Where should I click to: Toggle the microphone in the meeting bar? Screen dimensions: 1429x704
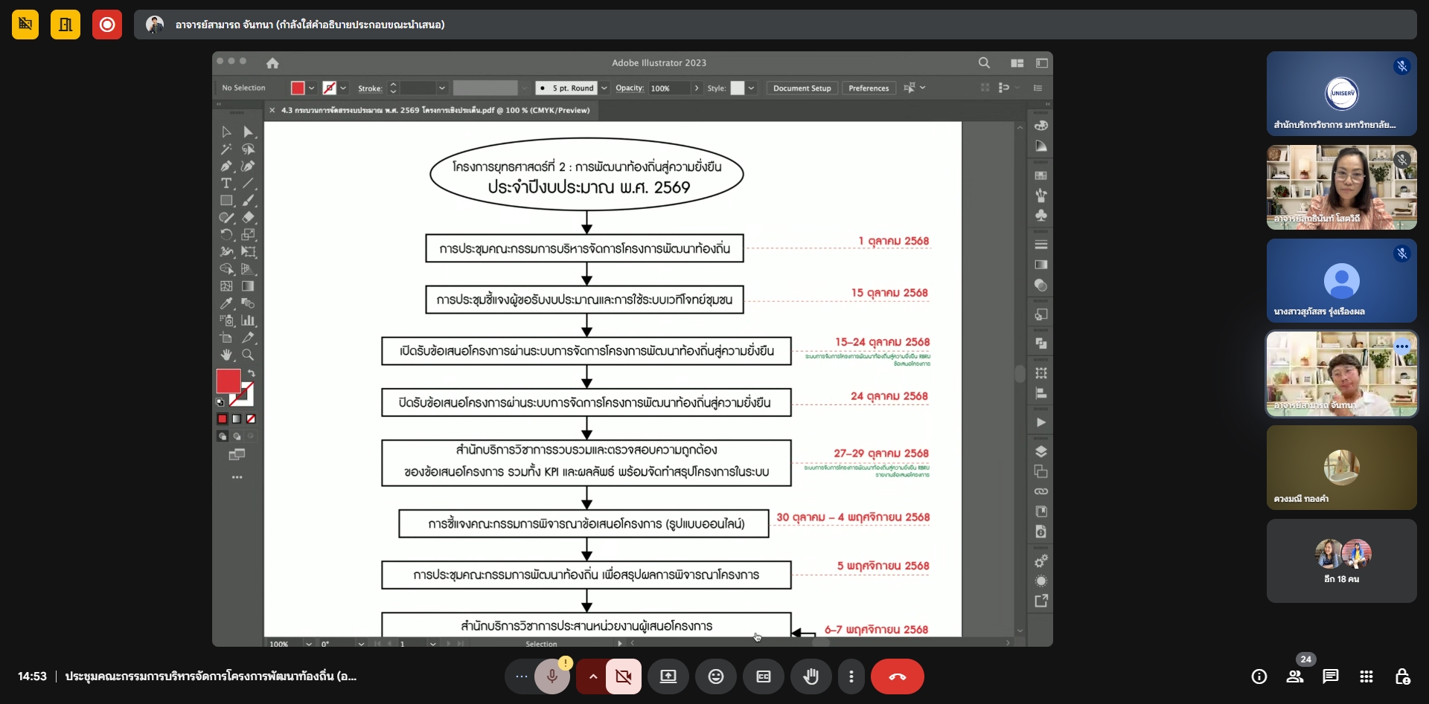point(552,676)
